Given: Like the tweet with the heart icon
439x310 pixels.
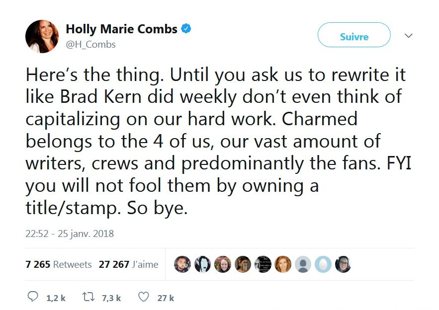Looking at the screenshot, I should pyautogui.click(x=143, y=297).
